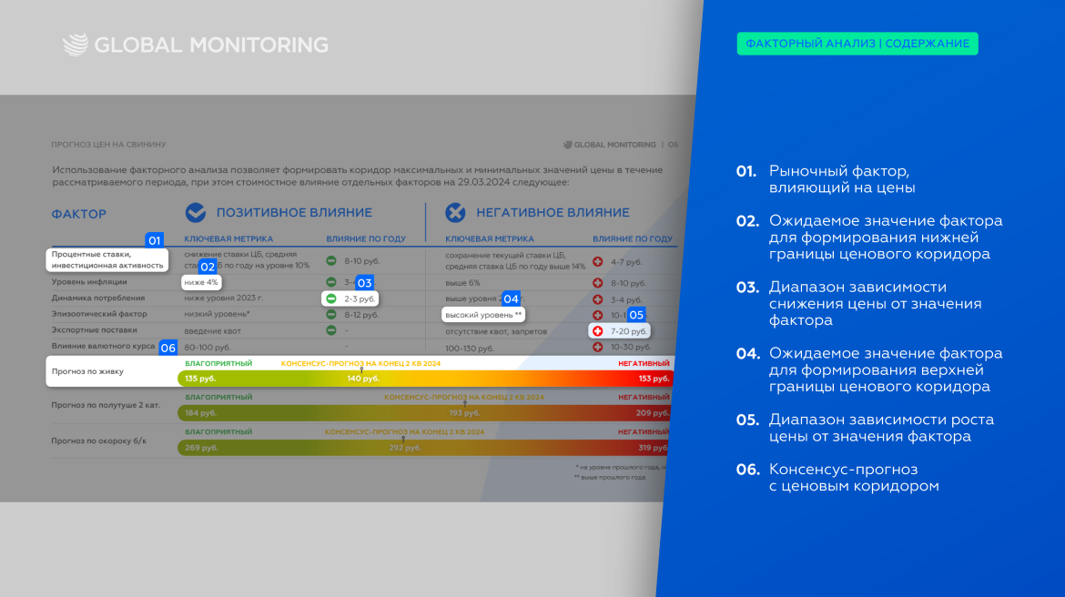Image resolution: width=1065 pixels, height=597 pixels.
Task: Click sidebar item 06 Консенсус-прогноз с ценовым коридором
Action: pos(856,477)
